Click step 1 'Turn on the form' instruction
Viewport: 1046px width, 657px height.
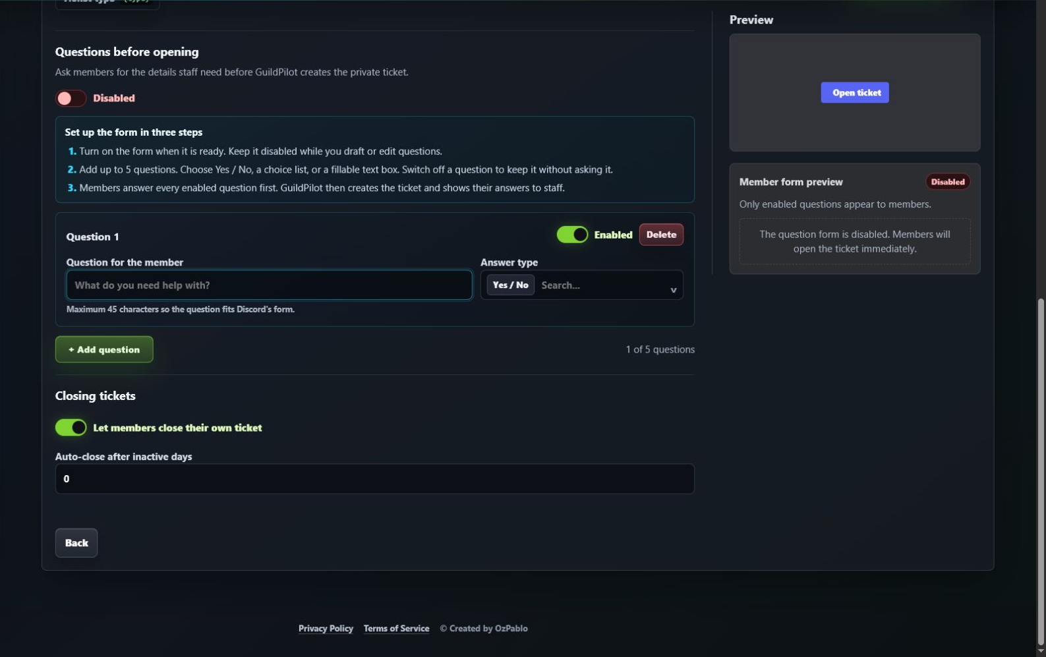tap(260, 151)
